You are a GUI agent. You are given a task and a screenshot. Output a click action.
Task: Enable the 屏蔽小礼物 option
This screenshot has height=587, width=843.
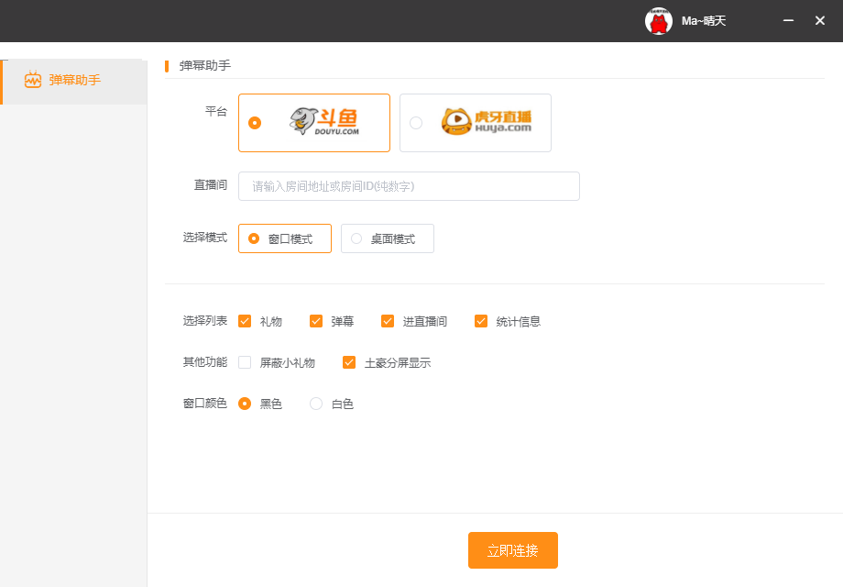[245, 362]
